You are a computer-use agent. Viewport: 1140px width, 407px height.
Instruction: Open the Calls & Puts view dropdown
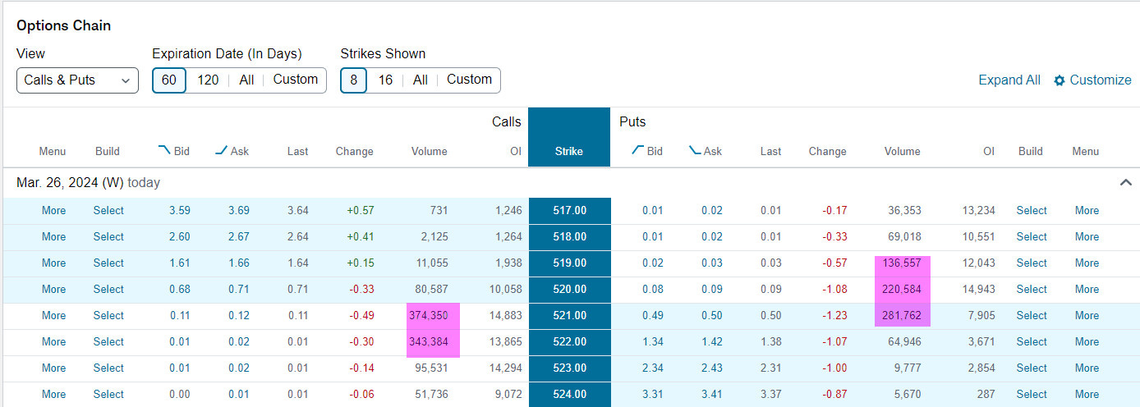[x=77, y=80]
